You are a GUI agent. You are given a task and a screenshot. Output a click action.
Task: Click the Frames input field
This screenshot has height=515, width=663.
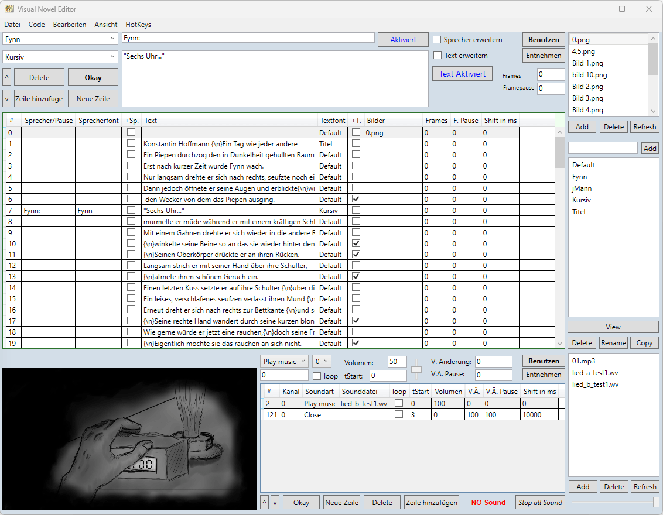551,74
